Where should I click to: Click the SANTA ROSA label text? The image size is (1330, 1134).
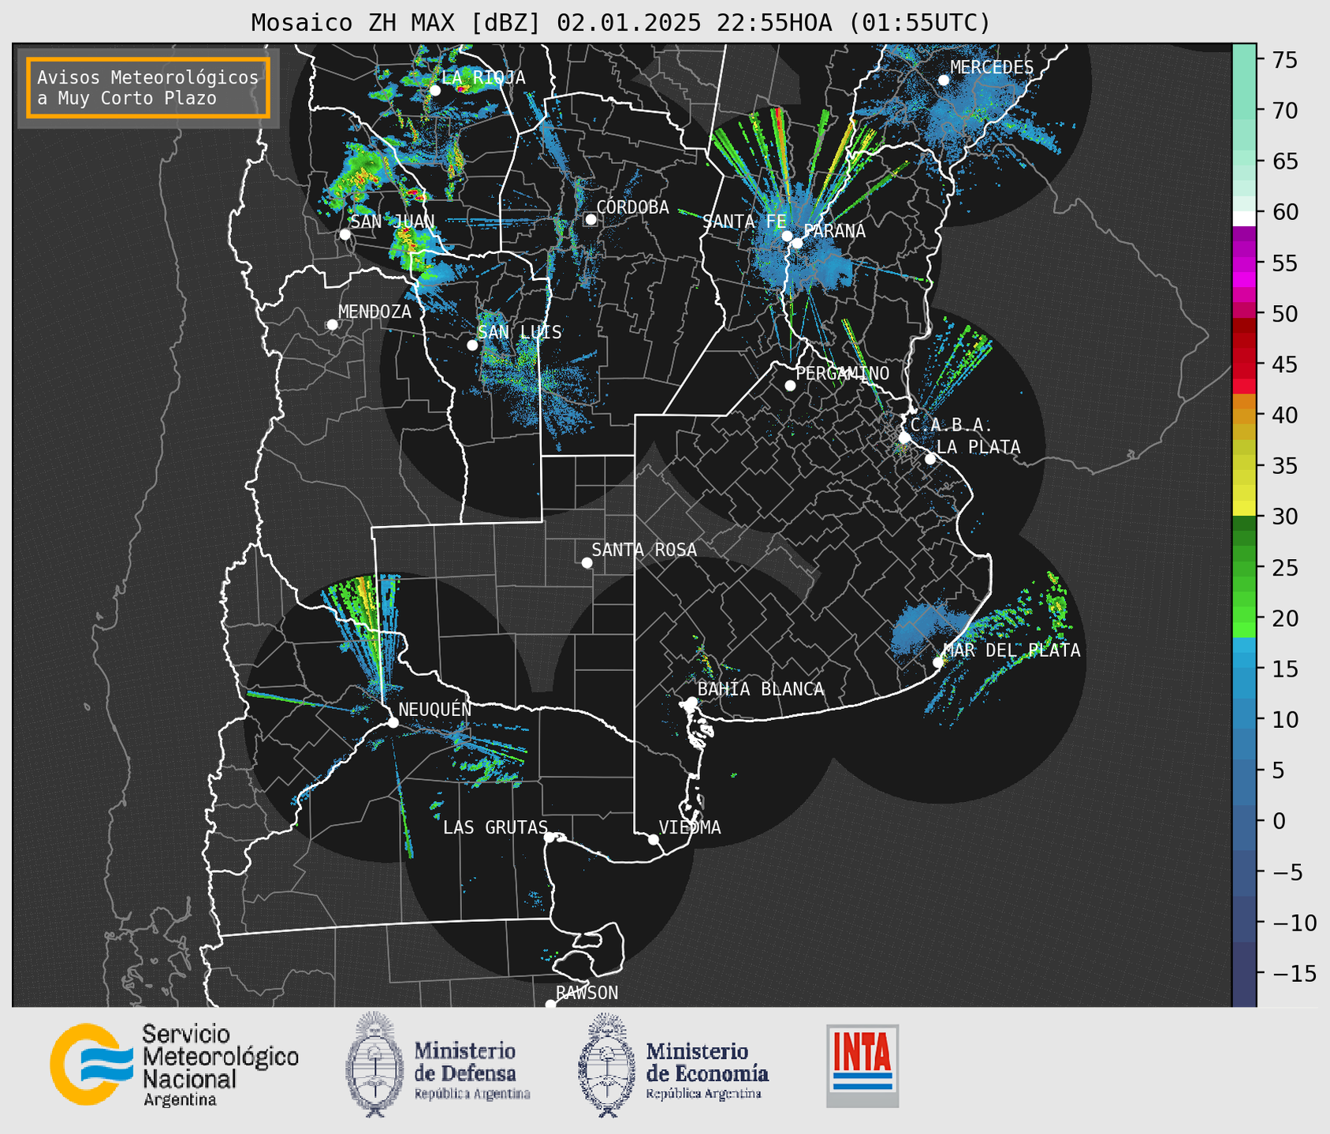[x=644, y=550]
